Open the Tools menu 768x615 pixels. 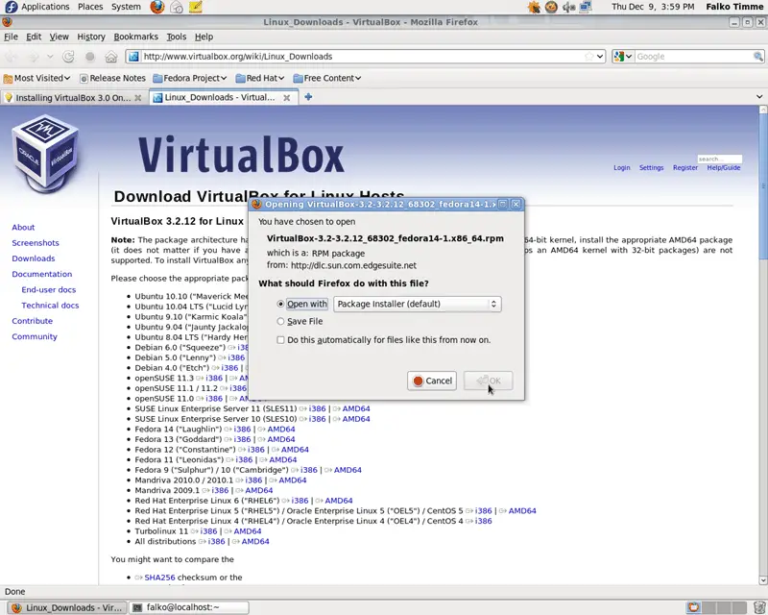coord(177,37)
